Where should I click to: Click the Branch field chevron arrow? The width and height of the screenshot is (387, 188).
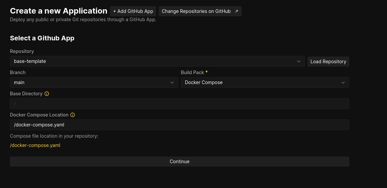point(172,82)
